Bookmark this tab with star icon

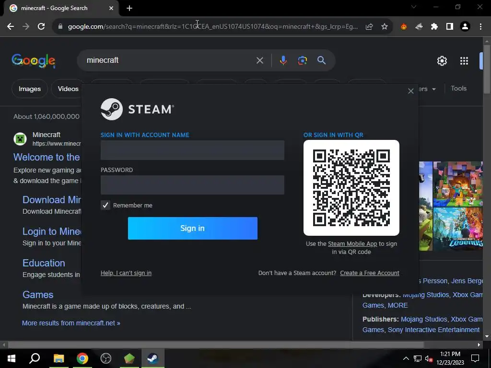[385, 27]
